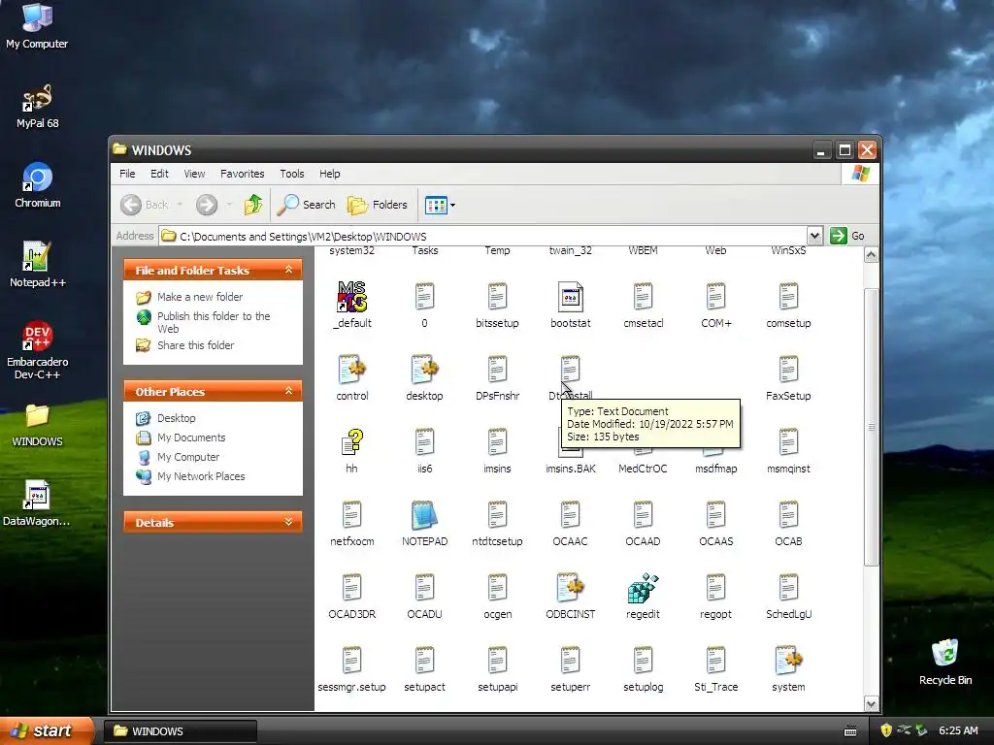This screenshot has height=745, width=994.
Task: Click WINDOWS taskbar button
Action: pos(180,731)
